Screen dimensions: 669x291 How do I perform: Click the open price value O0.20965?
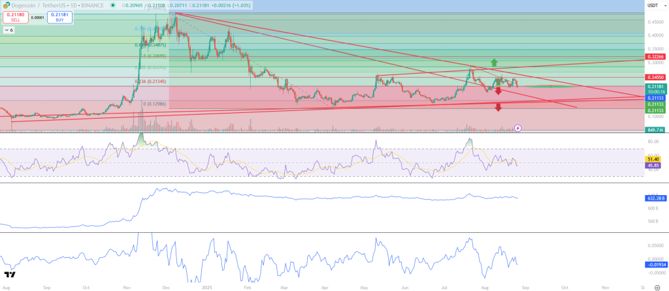click(x=131, y=5)
